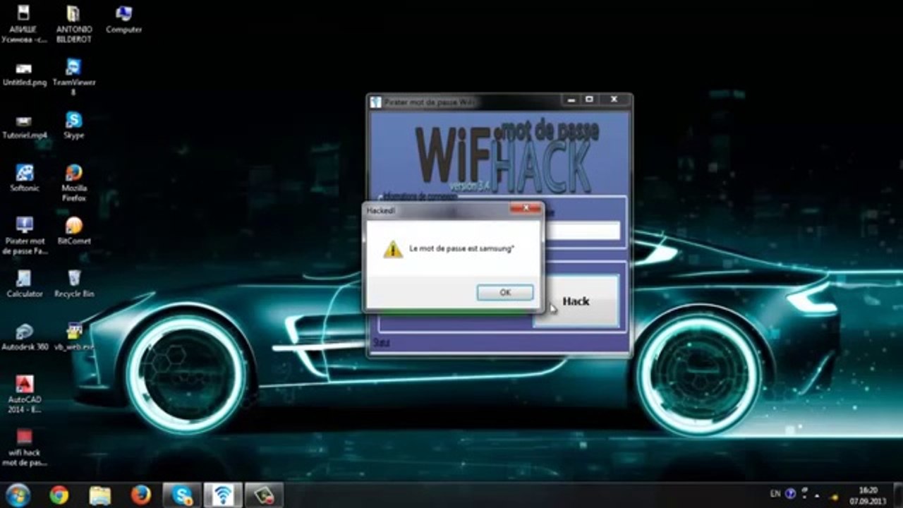This screenshot has height=508, width=903.
Task: Select the Recycle Bin desktop icon
Action: pos(73,284)
